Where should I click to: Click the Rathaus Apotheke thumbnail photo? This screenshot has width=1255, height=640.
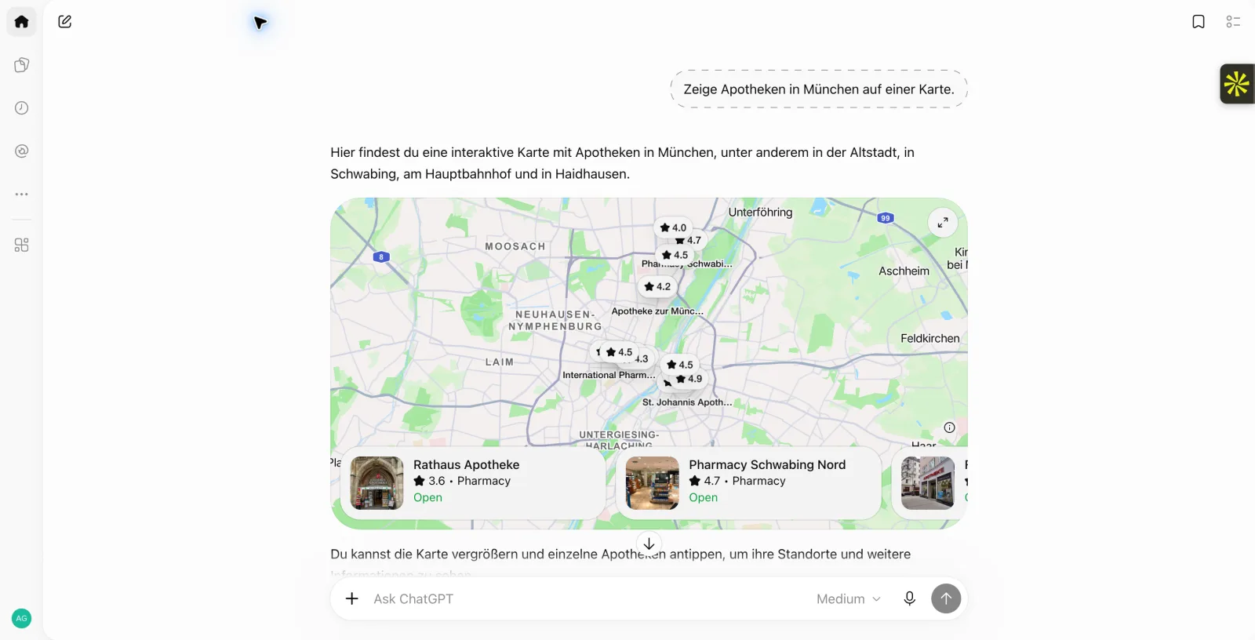point(377,483)
